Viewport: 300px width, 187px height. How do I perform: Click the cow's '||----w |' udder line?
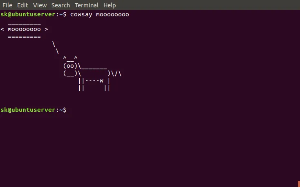click(94, 81)
